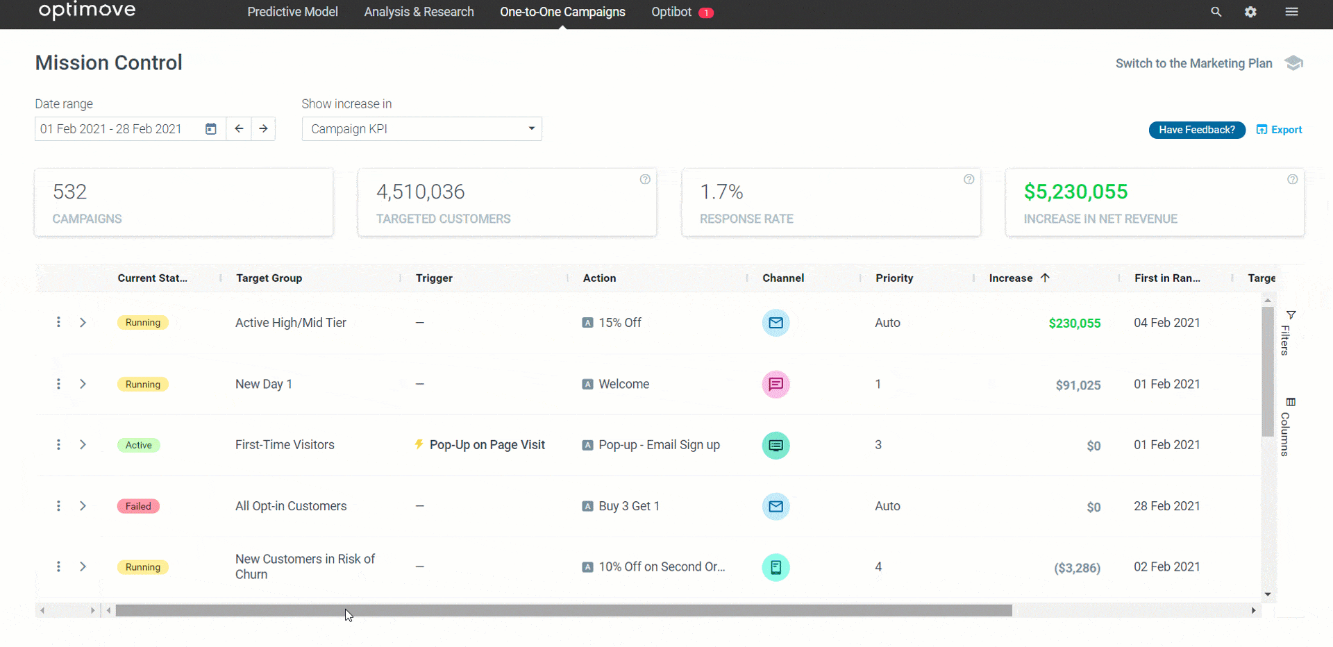Open the Predictive Model menu
The width and height of the screenshot is (1333, 647).
292,12
